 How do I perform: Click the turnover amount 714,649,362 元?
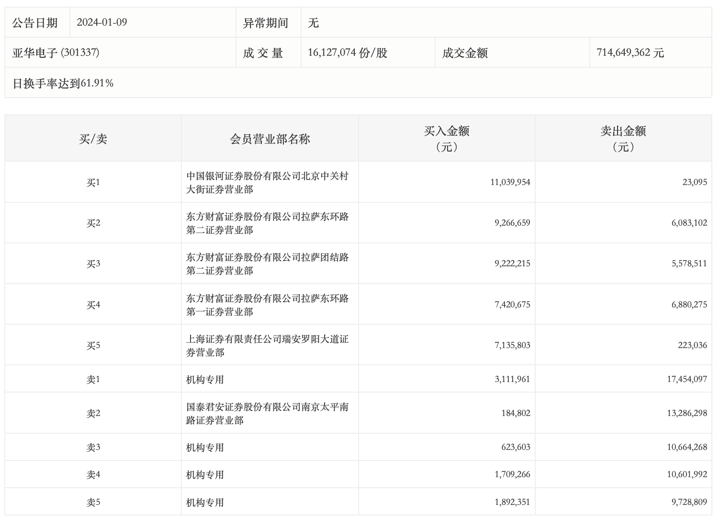pos(630,53)
